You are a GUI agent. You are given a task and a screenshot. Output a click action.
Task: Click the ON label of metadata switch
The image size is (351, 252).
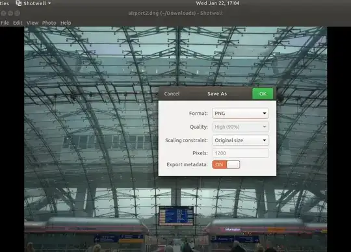[219, 164]
